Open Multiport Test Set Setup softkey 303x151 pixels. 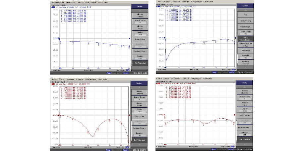point(245,44)
